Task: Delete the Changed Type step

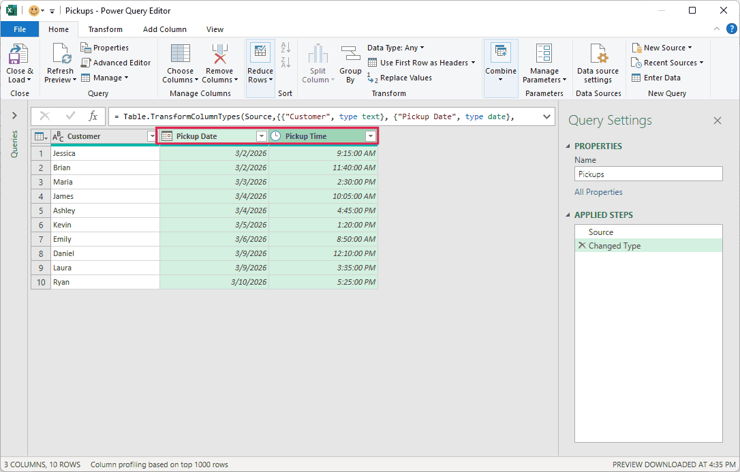Action: 582,245
